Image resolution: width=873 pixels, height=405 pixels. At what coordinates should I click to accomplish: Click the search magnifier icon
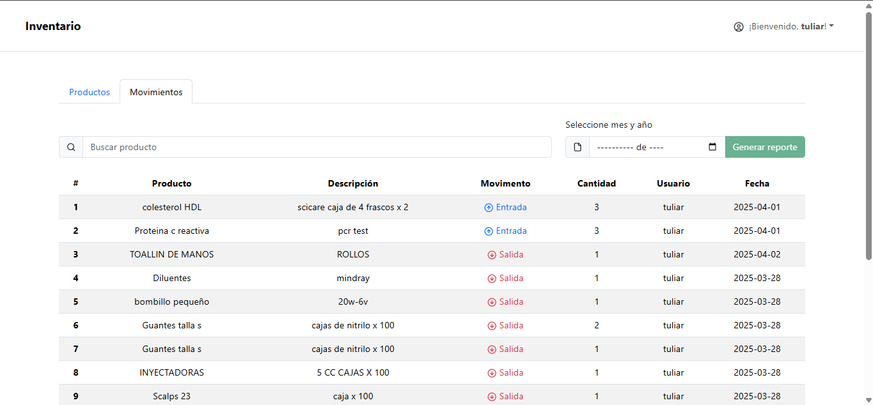(x=71, y=147)
